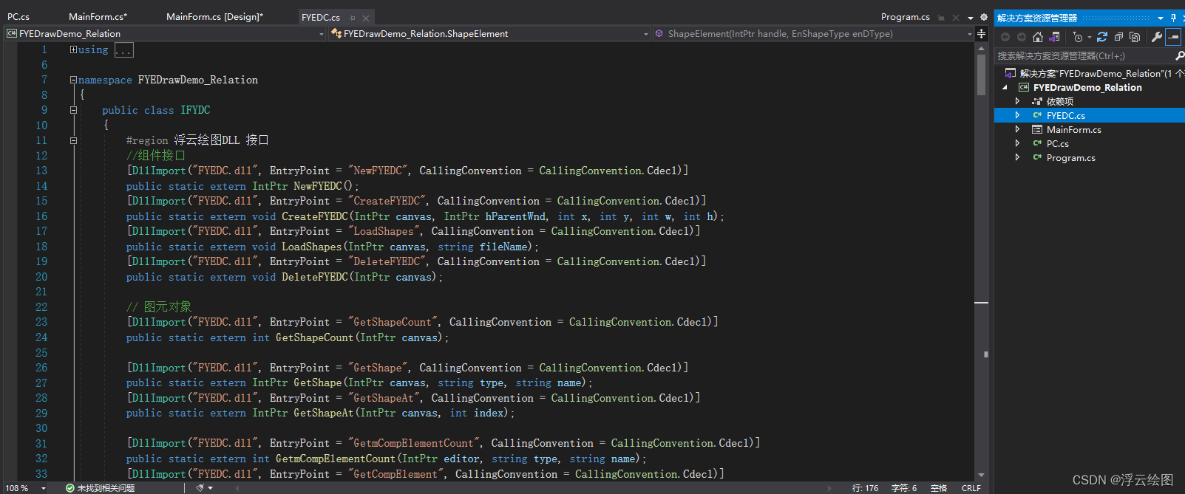Screen dimensions: 1185x494
Task: Click the vertical scrollbar up arrow
Action: point(982,48)
